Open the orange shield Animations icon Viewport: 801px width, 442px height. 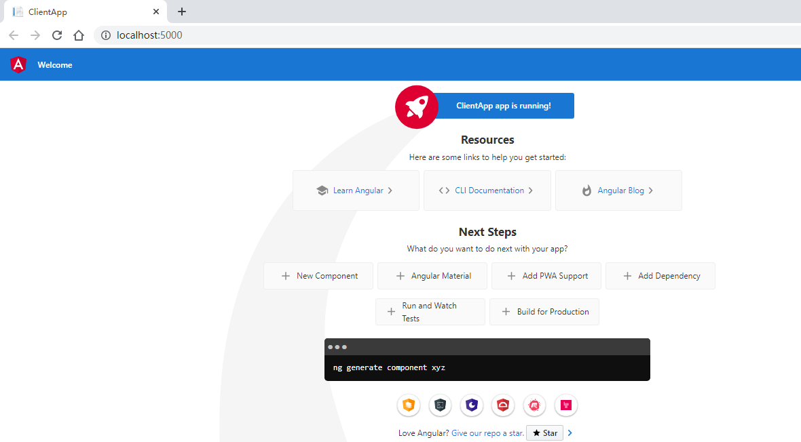[x=409, y=405]
